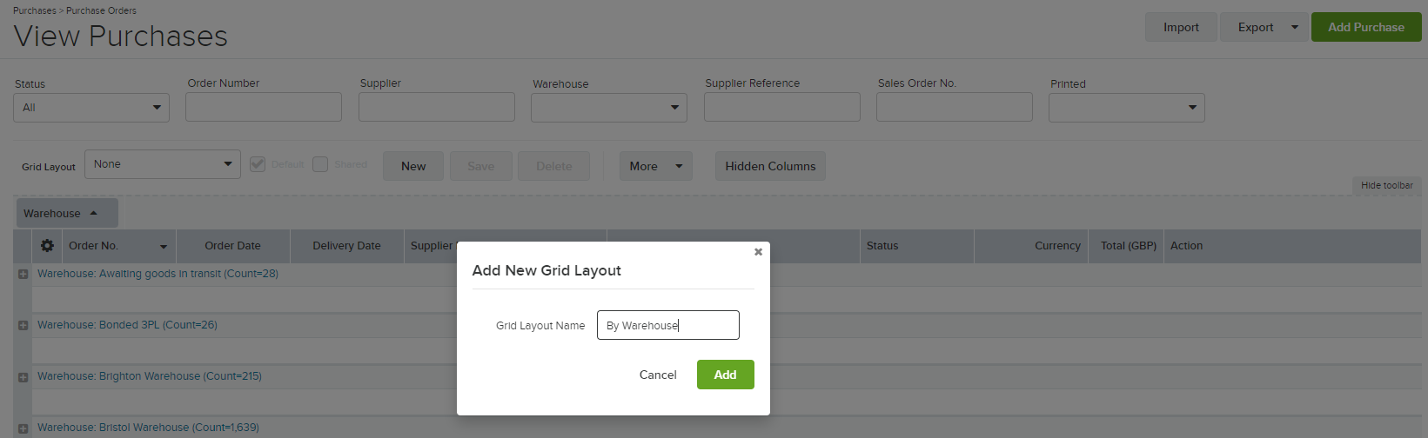Open the More menu

656,166
